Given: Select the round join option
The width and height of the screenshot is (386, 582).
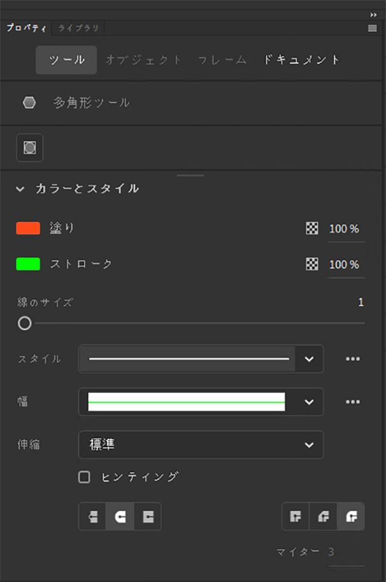Looking at the screenshot, I should (x=322, y=516).
